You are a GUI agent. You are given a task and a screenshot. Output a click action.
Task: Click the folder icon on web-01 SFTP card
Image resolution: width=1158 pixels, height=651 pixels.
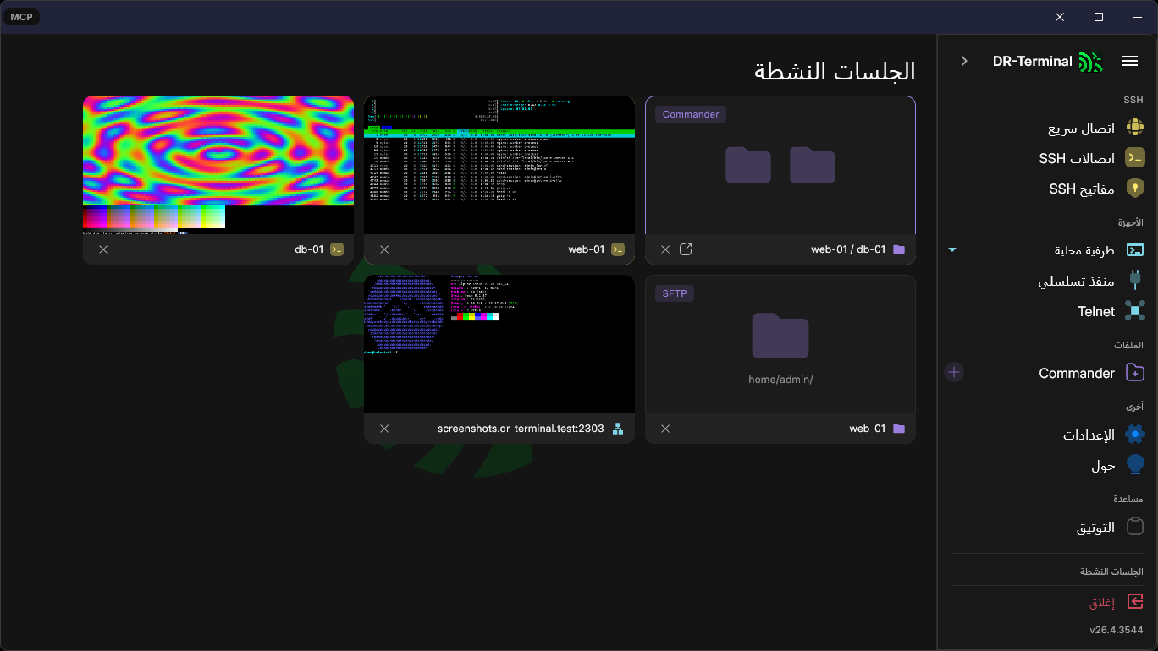tap(899, 429)
